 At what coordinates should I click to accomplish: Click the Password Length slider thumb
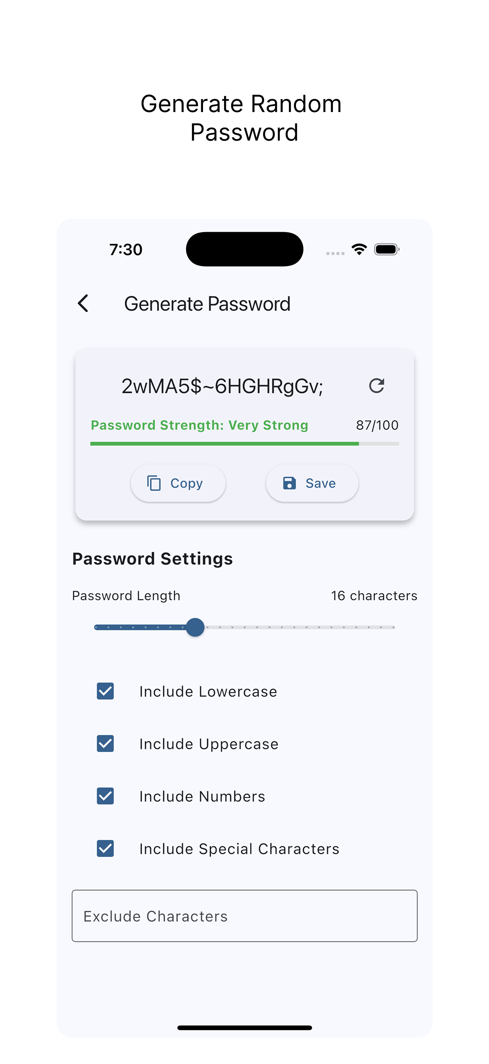pos(195,627)
